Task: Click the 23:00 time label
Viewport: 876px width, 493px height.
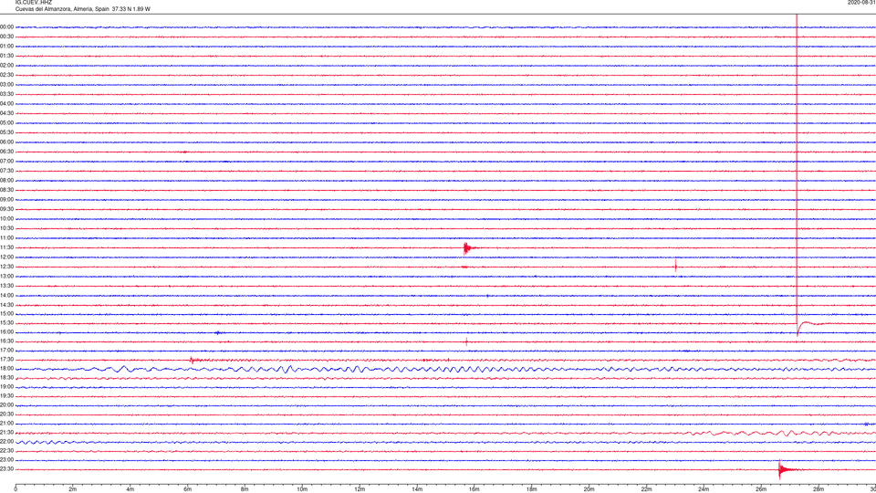Action: tap(6, 460)
